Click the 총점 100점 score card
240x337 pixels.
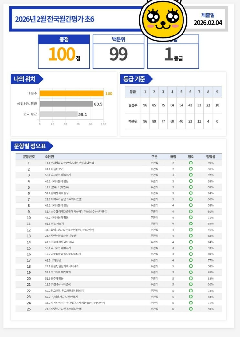click(64, 52)
